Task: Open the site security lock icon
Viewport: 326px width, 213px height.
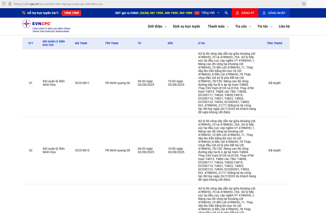Action: pyautogui.click(x=10, y=4)
